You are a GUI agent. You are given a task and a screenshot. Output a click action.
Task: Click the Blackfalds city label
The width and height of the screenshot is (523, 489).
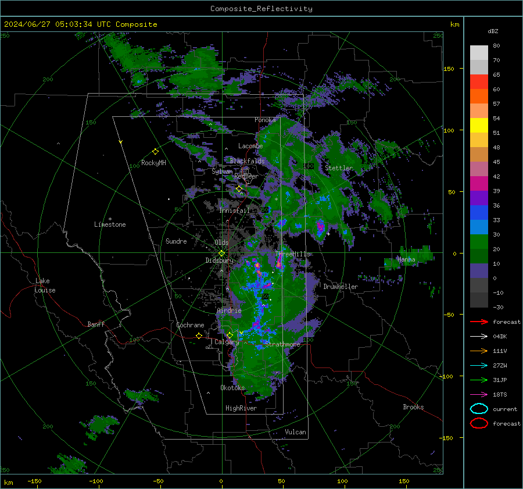(x=247, y=161)
